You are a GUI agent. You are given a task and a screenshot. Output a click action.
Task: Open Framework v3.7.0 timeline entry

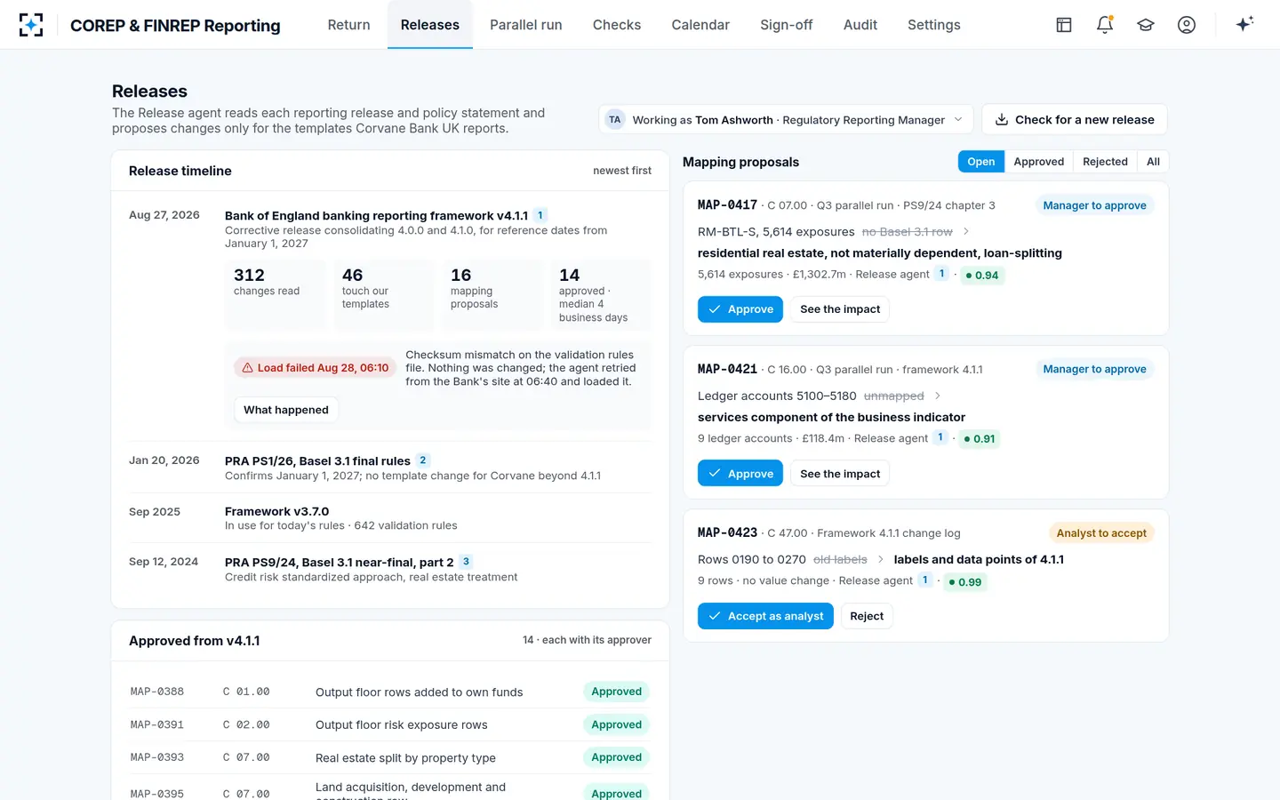(390, 518)
